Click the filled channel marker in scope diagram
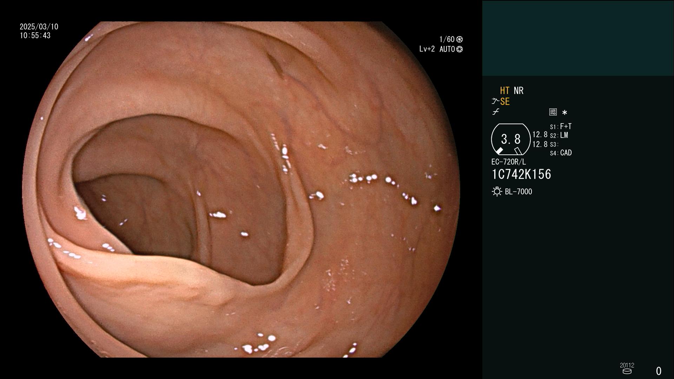674x379 pixels. coord(499,151)
